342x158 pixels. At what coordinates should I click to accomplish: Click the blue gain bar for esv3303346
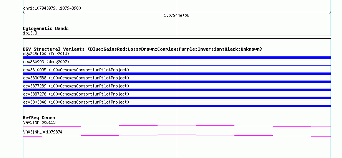177,106
